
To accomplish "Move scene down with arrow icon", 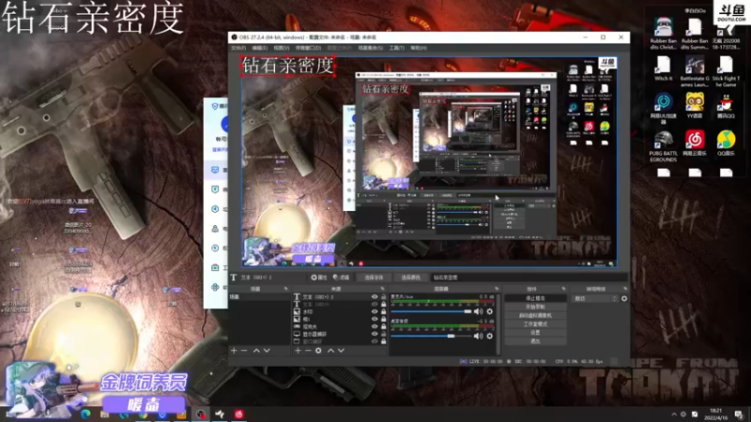I will tap(267, 351).
